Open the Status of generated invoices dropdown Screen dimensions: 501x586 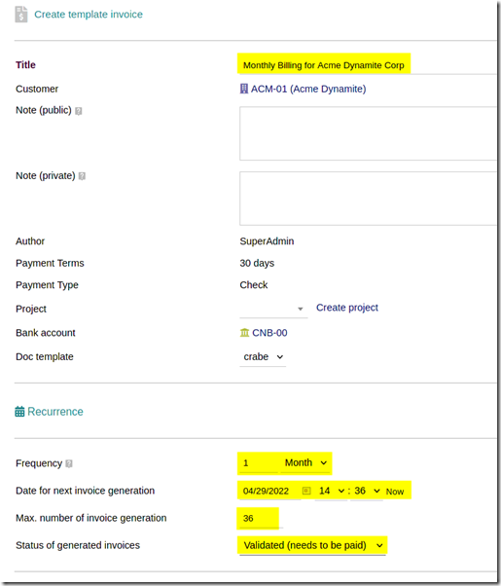point(312,545)
